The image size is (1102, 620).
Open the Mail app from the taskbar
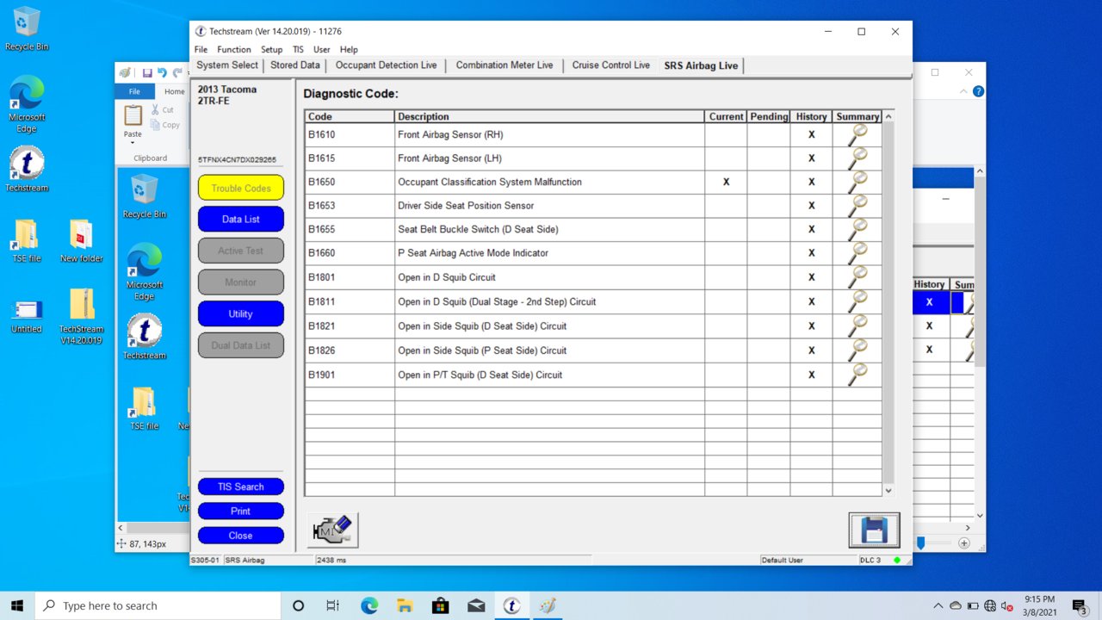pyautogui.click(x=475, y=605)
